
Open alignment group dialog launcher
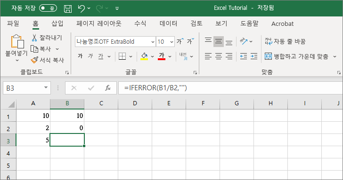[339, 72]
